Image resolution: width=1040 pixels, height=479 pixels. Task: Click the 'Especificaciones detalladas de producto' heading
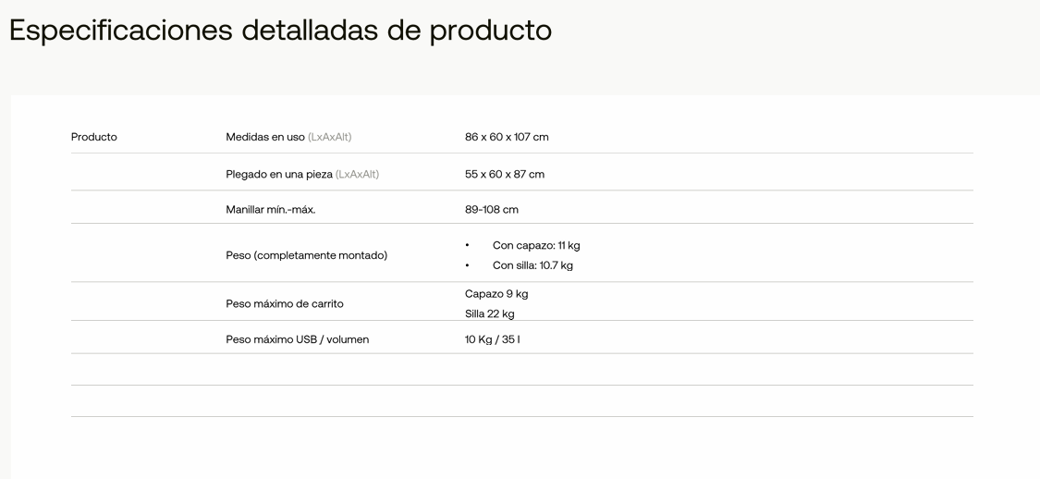[280, 31]
